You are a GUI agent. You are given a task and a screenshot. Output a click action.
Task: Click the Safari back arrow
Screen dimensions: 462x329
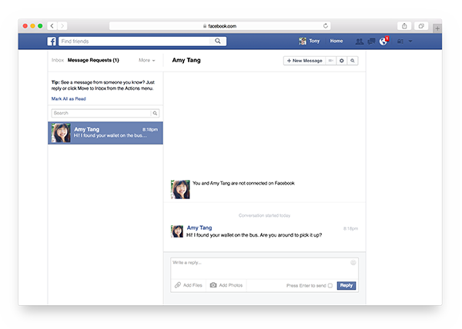(52, 26)
